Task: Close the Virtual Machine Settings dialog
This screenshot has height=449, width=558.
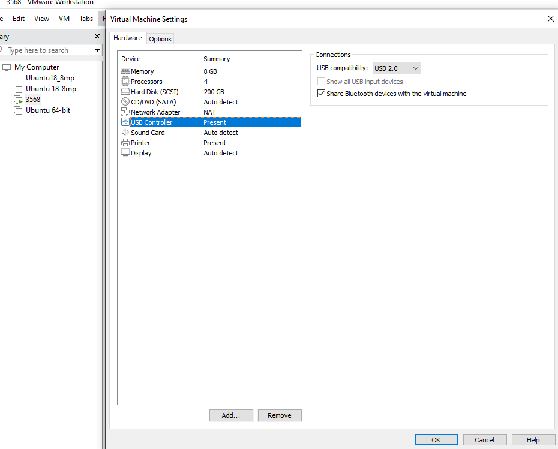Action: pos(551,19)
